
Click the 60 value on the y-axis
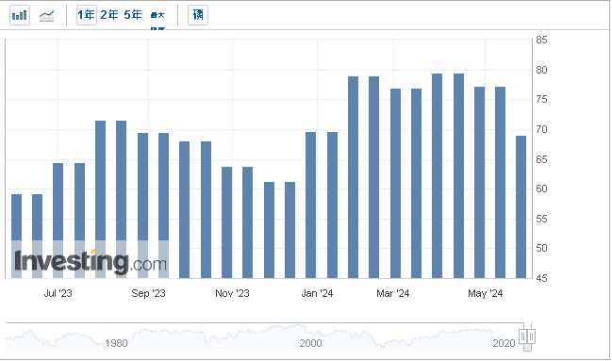point(541,189)
